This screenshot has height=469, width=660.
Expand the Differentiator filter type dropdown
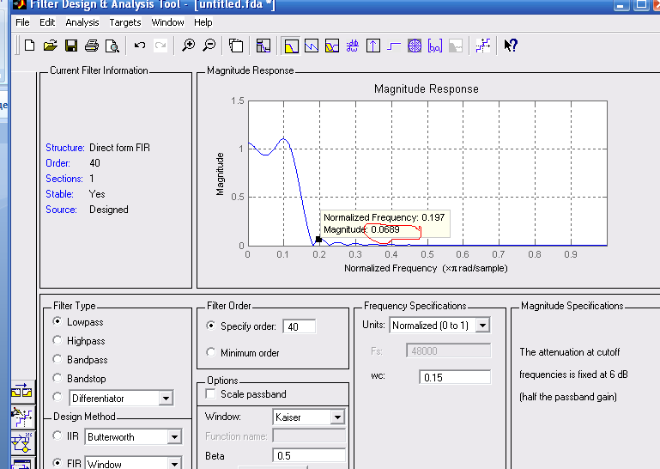pyautogui.click(x=166, y=399)
